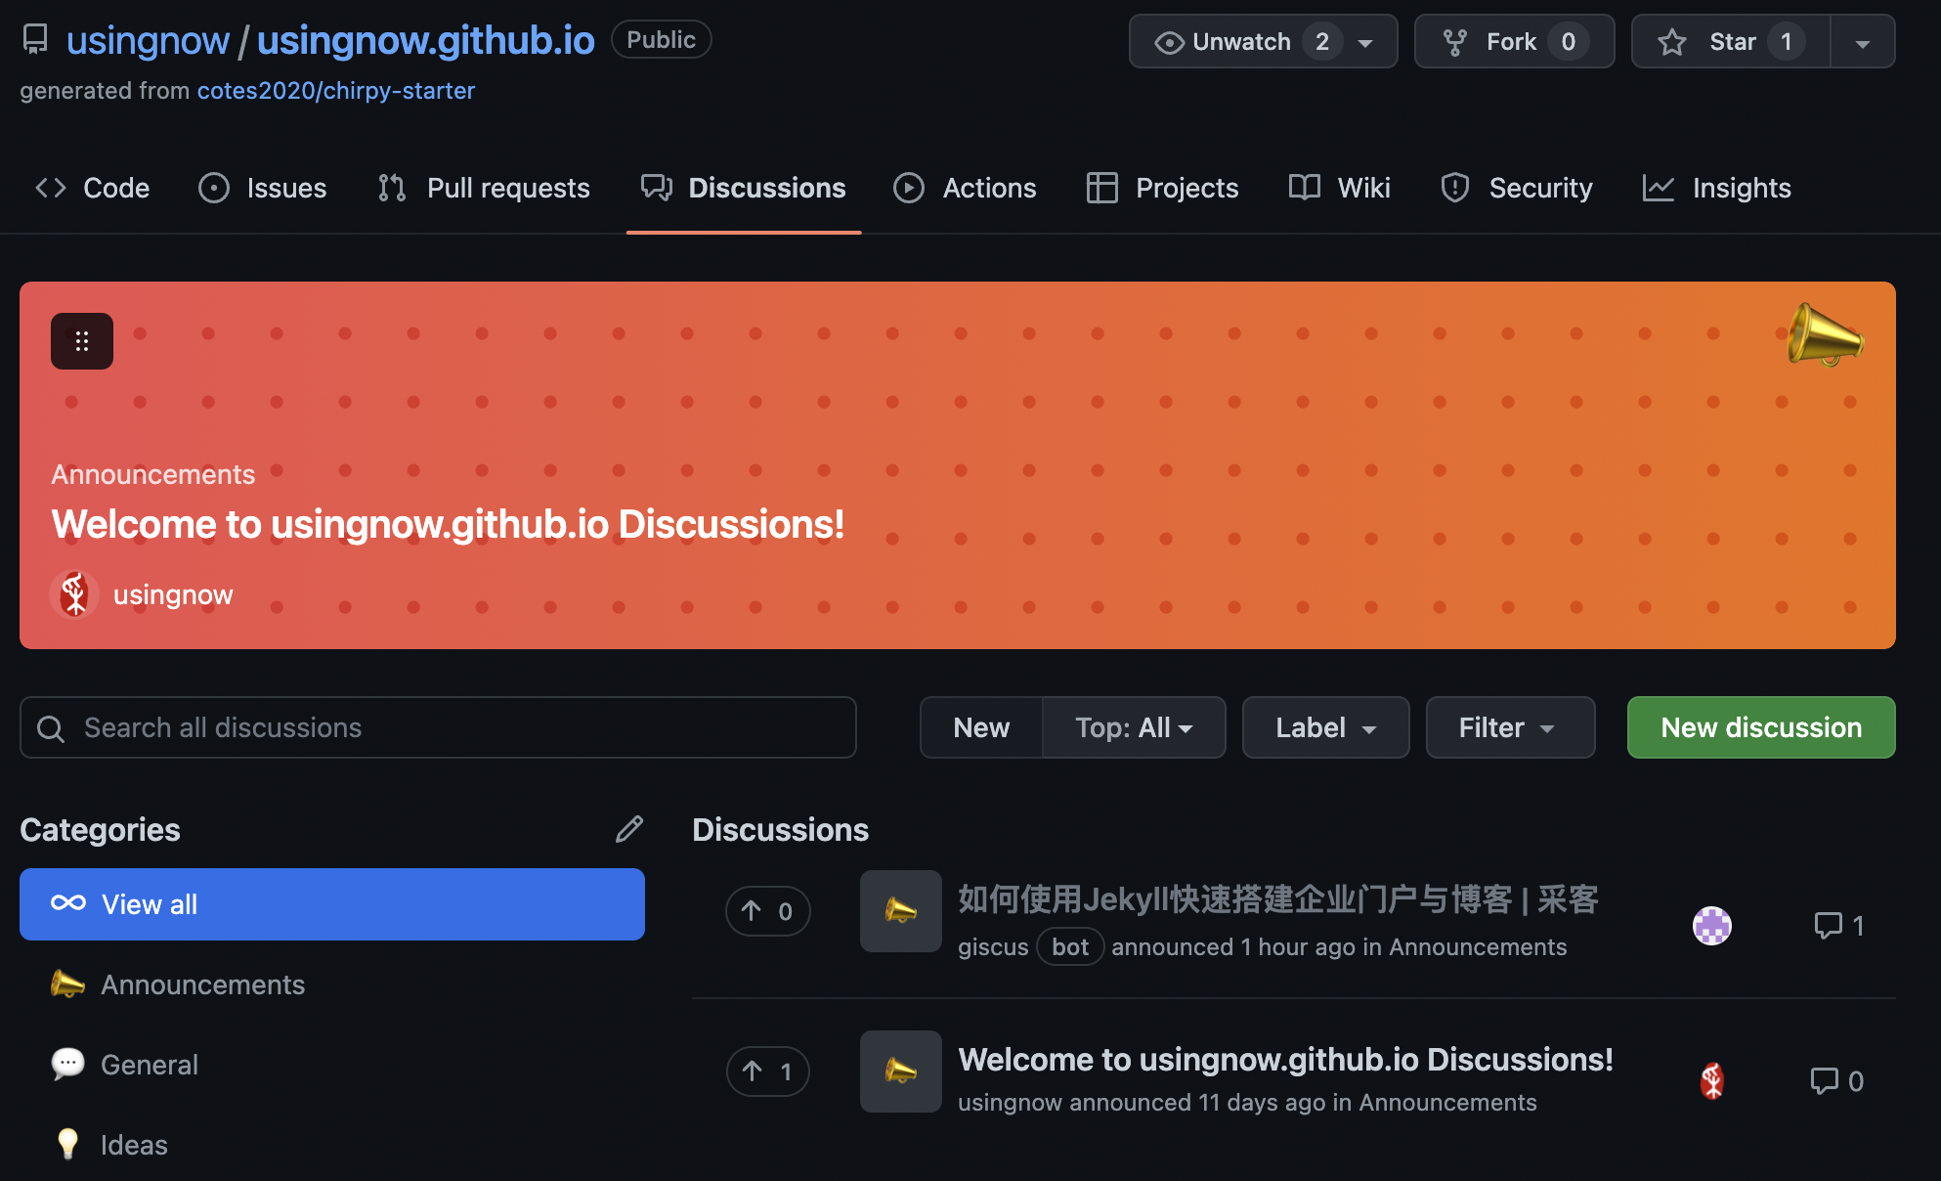The image size is (1941, 1181).
Task: Click the search magnifier icon
Action: coord(51,728)
